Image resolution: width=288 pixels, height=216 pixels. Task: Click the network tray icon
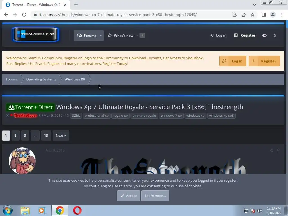pyautogui.click(x=246, y=211)
